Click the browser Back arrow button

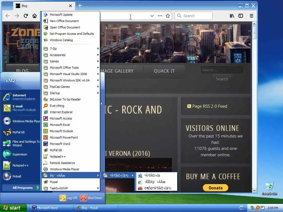[8, 16]
